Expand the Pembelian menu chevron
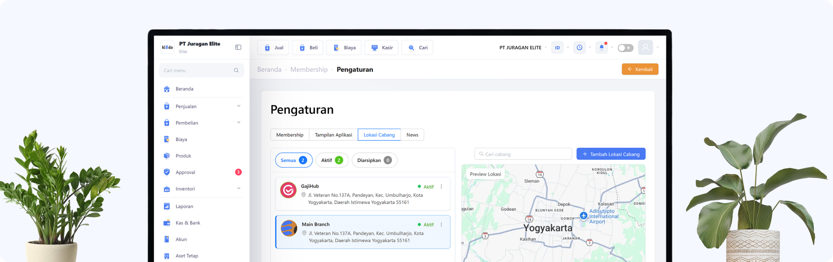This screenshot has width=833, height=262. [239, 122]
